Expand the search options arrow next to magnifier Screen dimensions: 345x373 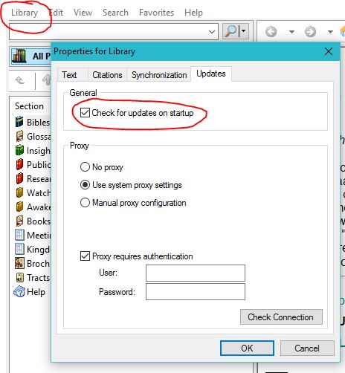point(244,31)
